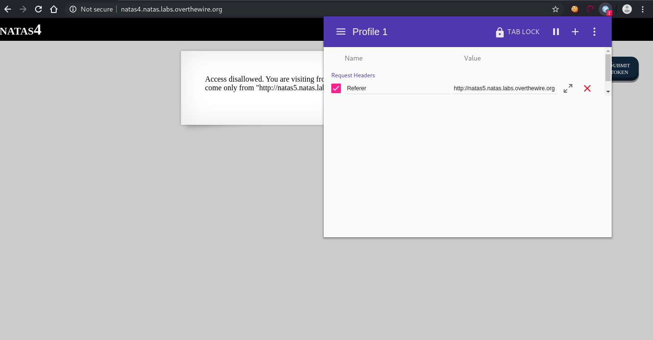The image size is (653, 340).
Task: Click the Name column header
Action: (354, 58)
